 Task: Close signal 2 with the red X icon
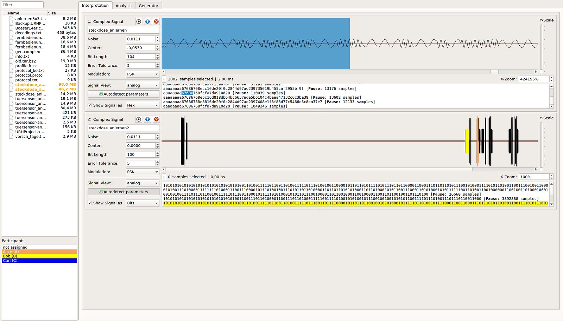[x=157, y=119]
